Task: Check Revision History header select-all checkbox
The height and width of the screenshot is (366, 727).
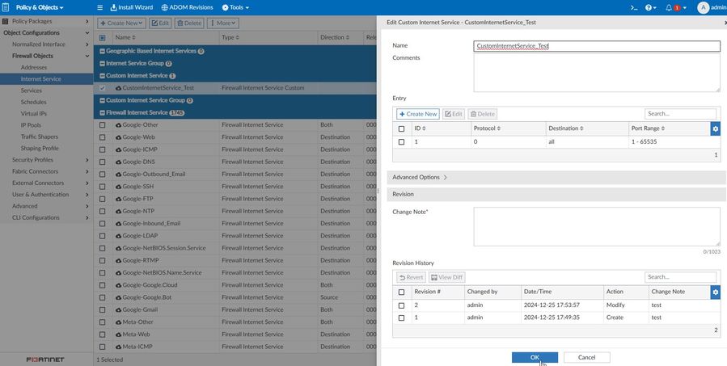Action: tap(402, 292)
